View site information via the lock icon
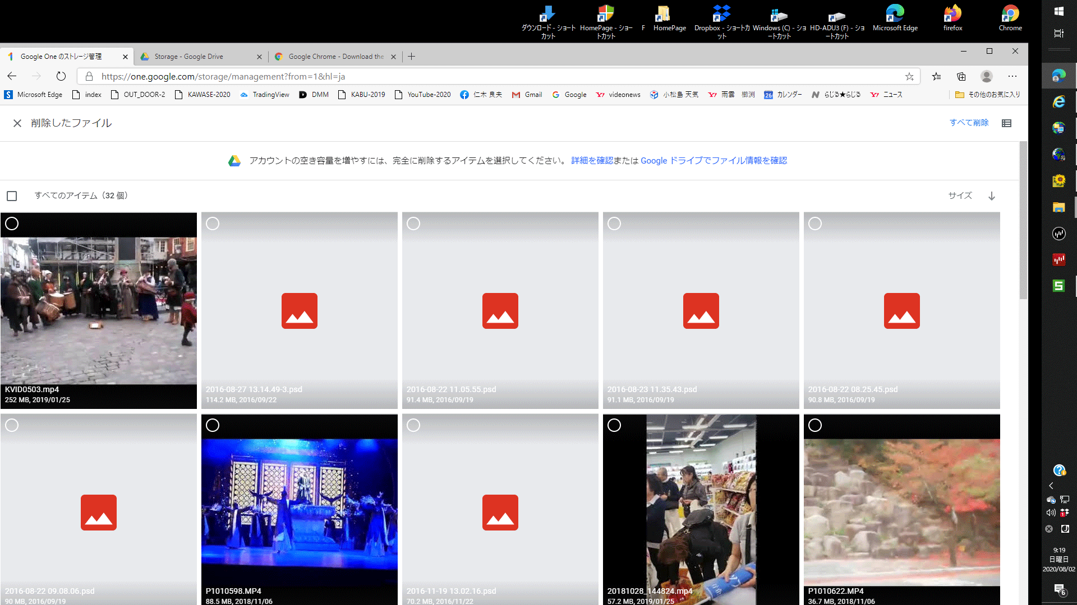 click(89, 76)
